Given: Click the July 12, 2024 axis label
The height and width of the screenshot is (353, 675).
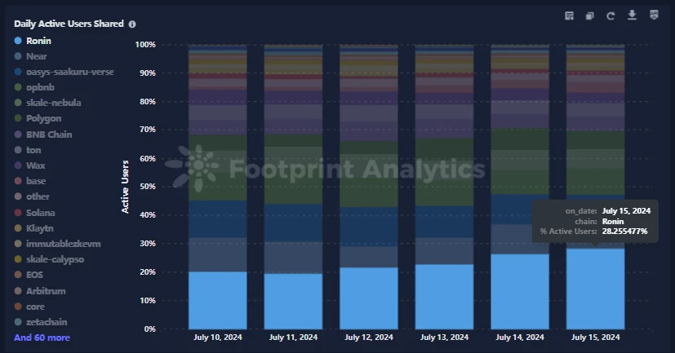Looking at the screenshot, I should point(369,337).
